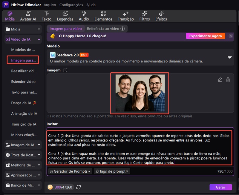This screenshot has height=195, width=239.
Task: Open the Arquivo menu
Action: tap(50, 5)
